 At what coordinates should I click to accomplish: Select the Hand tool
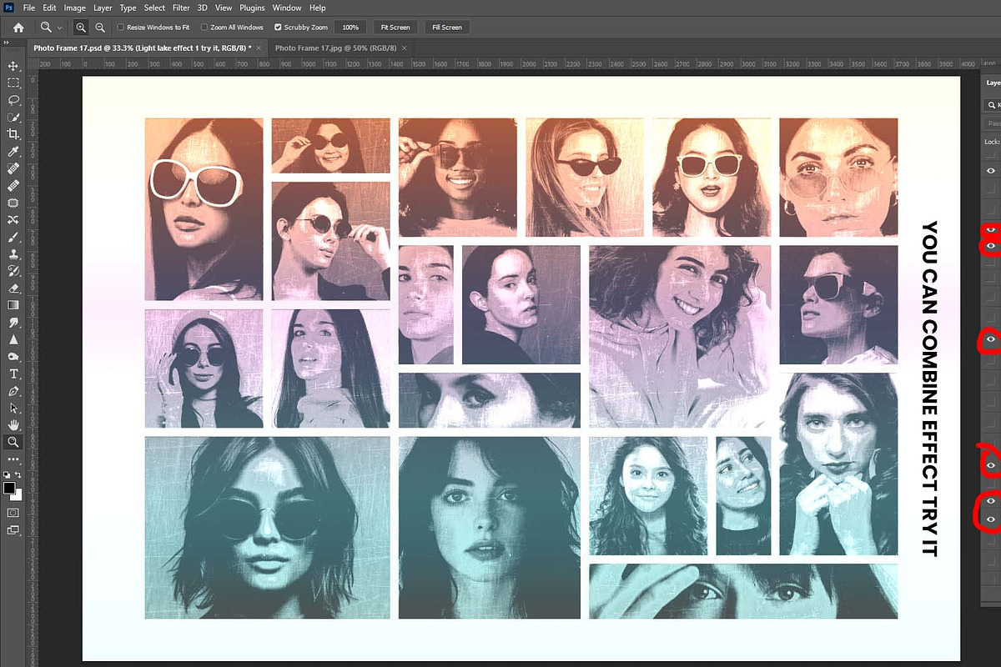(13, 425)
